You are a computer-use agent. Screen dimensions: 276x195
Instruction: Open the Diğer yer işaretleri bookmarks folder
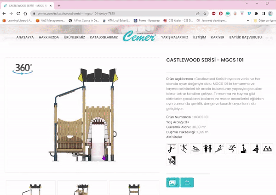(x=264, y=21)
